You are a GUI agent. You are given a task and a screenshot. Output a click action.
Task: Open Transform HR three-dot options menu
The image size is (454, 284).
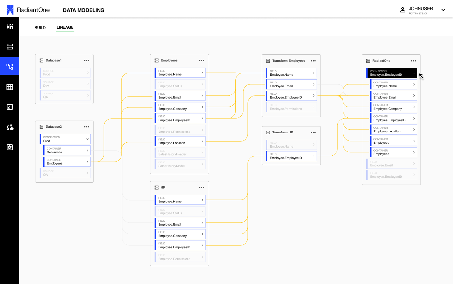pos(313,132)
